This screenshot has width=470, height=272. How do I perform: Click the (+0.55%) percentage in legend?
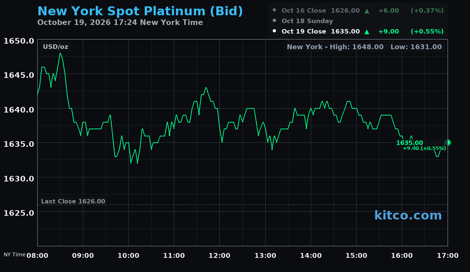coord(427,32)
